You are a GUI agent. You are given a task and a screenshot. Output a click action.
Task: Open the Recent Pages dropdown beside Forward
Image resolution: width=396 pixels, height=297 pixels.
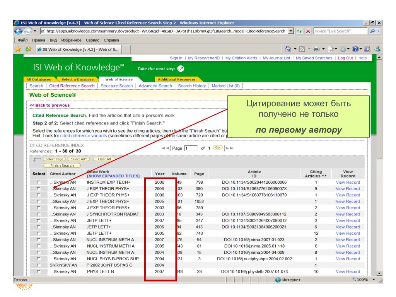[35, 31]
